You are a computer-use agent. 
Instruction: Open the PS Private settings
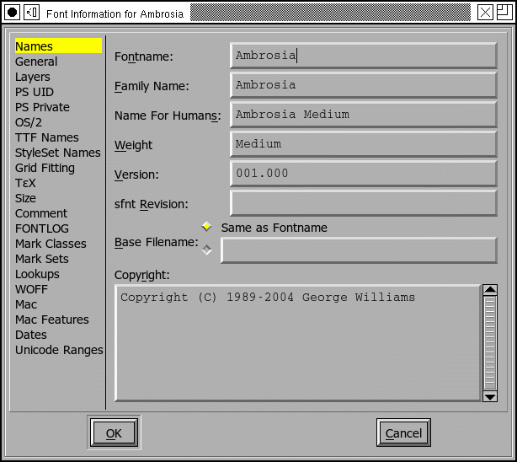point(42,107)
